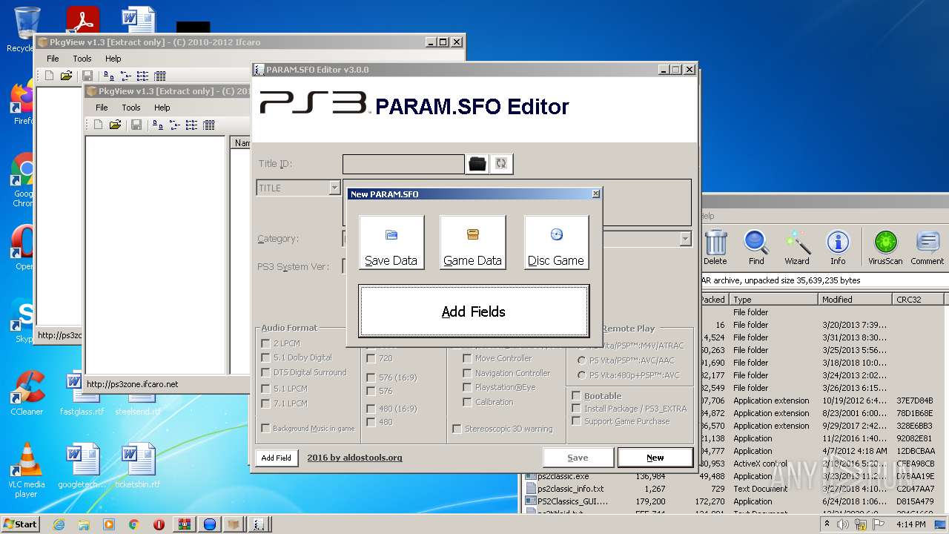Open the Category dropdown arrow
Screen dimensions: 949x534
(685, 239)
